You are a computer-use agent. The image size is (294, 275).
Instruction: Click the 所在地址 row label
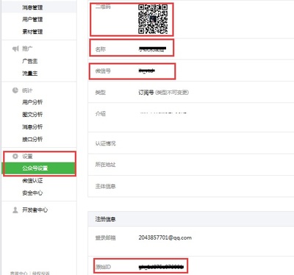[105, 165]
